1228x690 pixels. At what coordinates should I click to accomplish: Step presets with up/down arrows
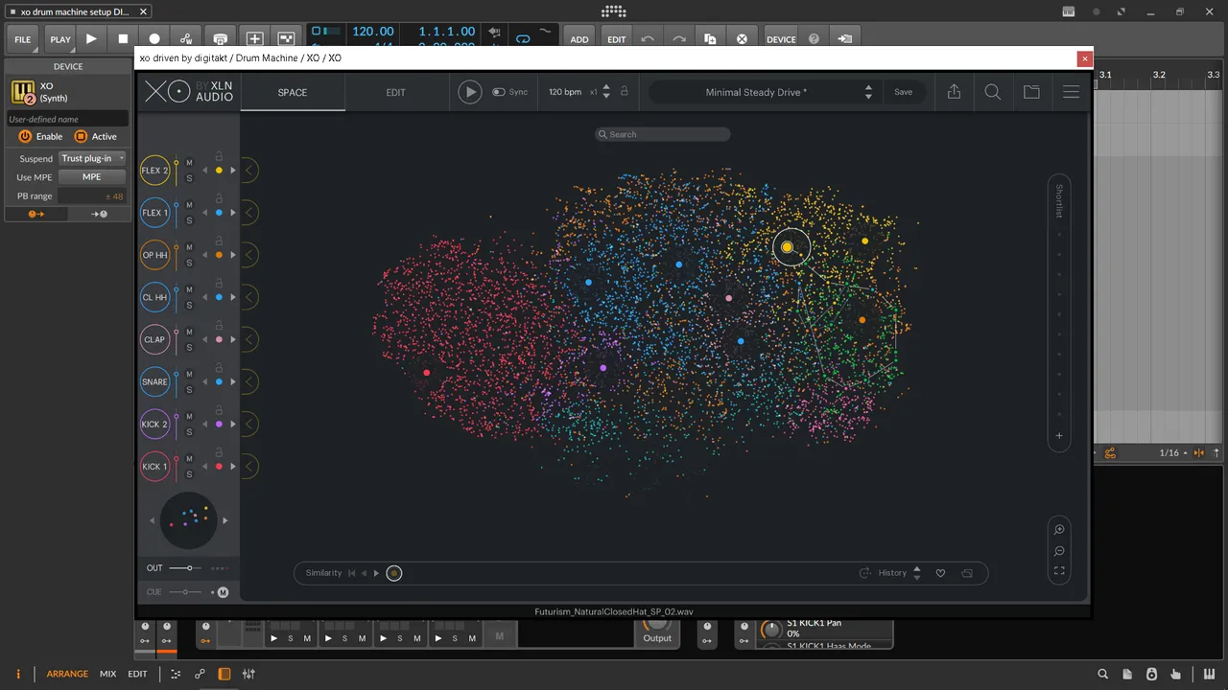[868, 93]
